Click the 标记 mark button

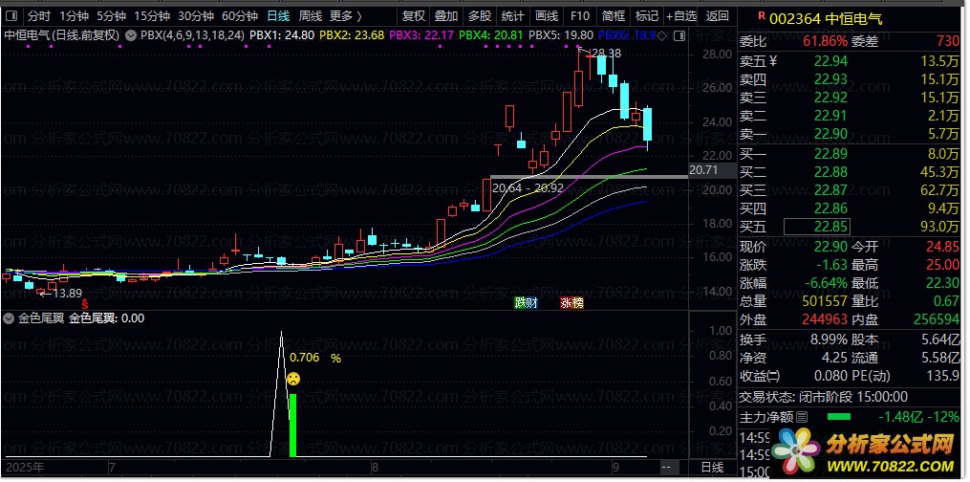pyautogui.click(x=646, y=15)
